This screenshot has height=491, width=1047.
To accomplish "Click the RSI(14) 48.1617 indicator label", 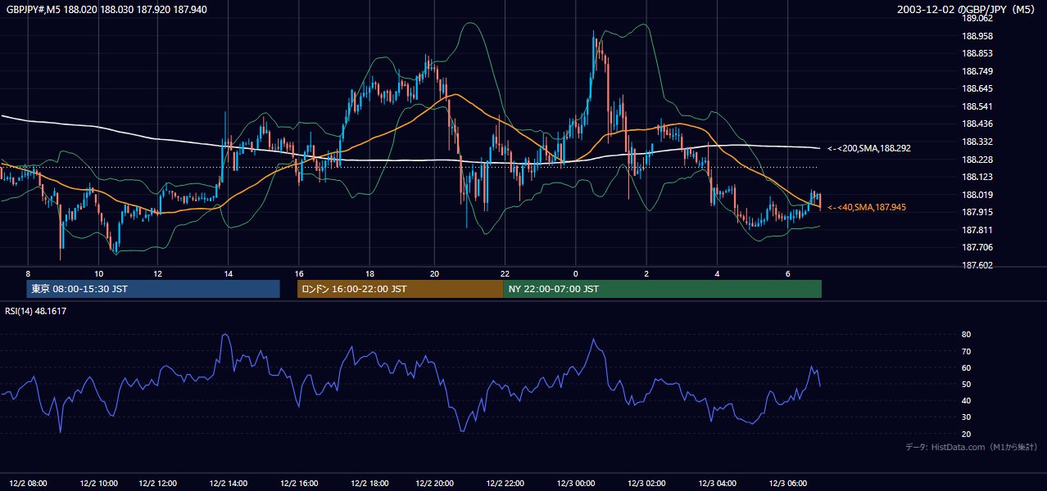I will pyautogui.click(x=36, y=311).
